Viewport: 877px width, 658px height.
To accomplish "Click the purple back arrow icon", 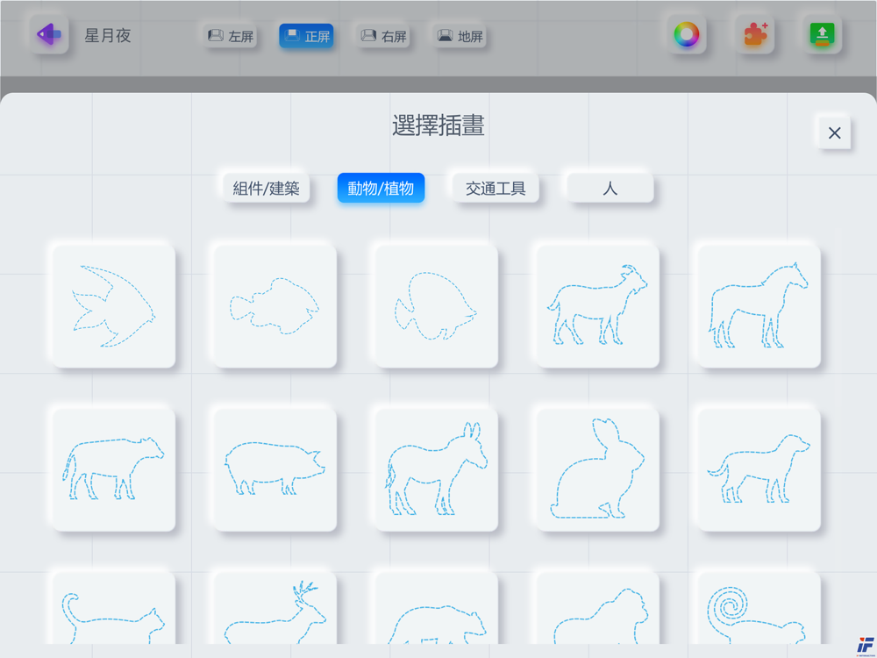I will tap(49, 35).
